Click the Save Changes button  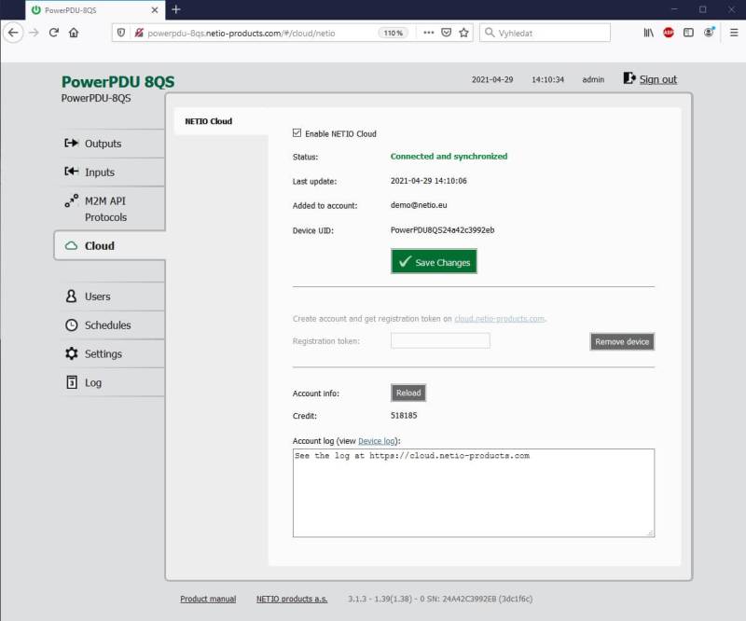point(433,262)
